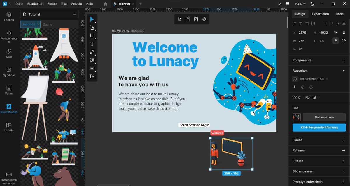This screenshot has height=186, width=350.
Task: Open the Ebenen layers panel
Action: tap(9, 17)
